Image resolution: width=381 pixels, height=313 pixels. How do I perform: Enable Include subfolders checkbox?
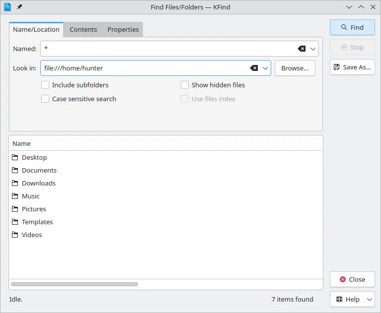[x=46, y=85]
